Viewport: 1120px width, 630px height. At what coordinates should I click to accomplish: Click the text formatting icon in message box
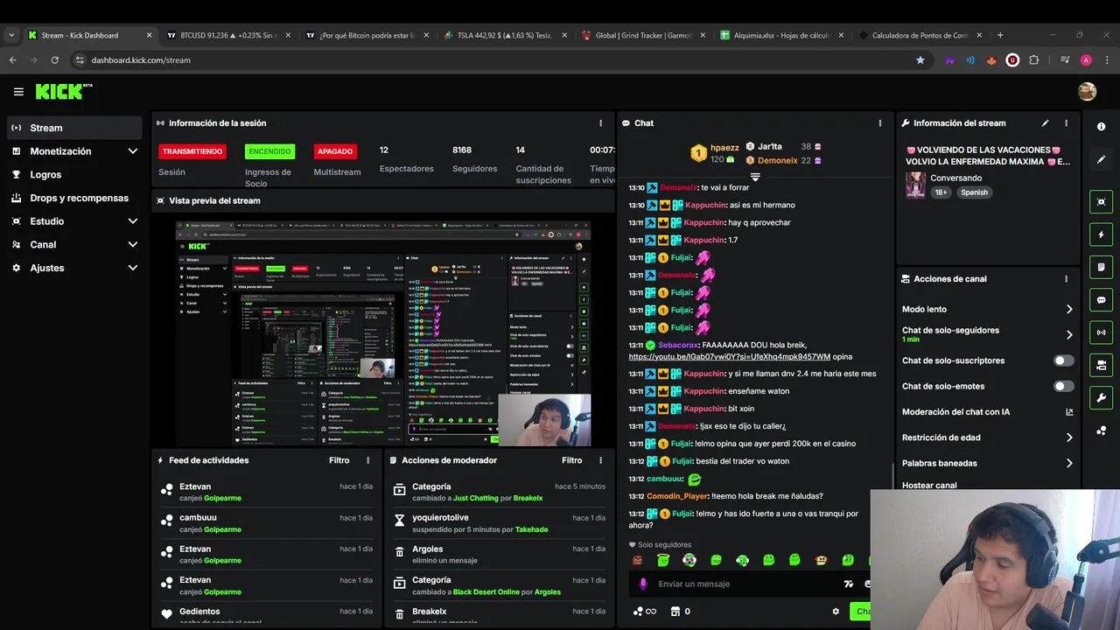point(848,584)
